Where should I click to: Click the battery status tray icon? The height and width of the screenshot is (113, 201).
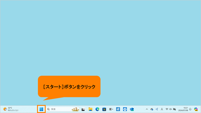click(175, 109)
